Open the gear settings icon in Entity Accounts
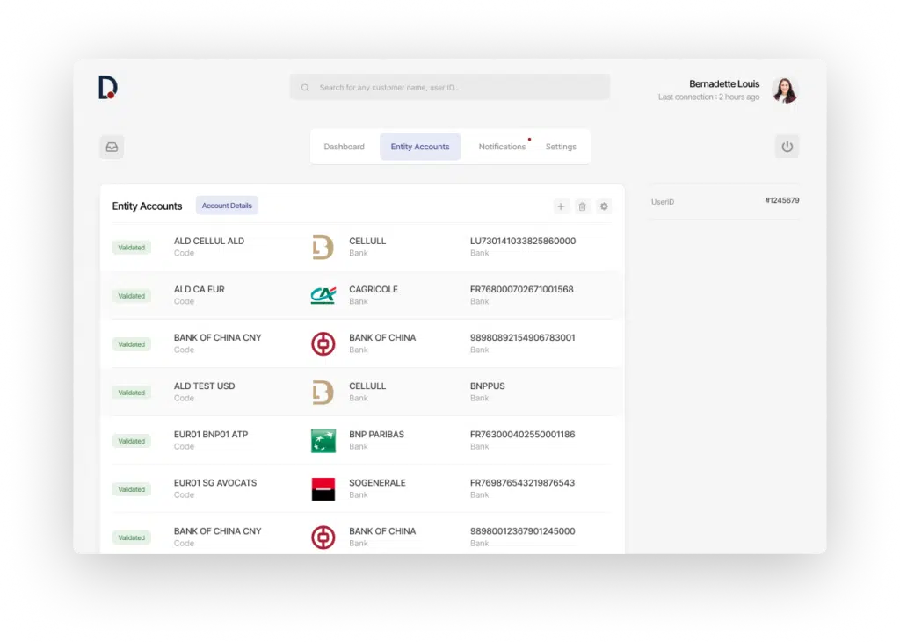Viewport: 900px width, 642px height. point(604,206)
